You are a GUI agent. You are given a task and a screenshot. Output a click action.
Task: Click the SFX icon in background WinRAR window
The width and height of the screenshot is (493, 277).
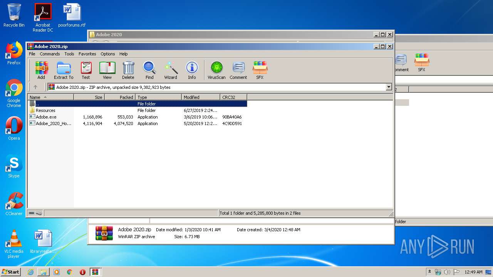pos(422,63)
